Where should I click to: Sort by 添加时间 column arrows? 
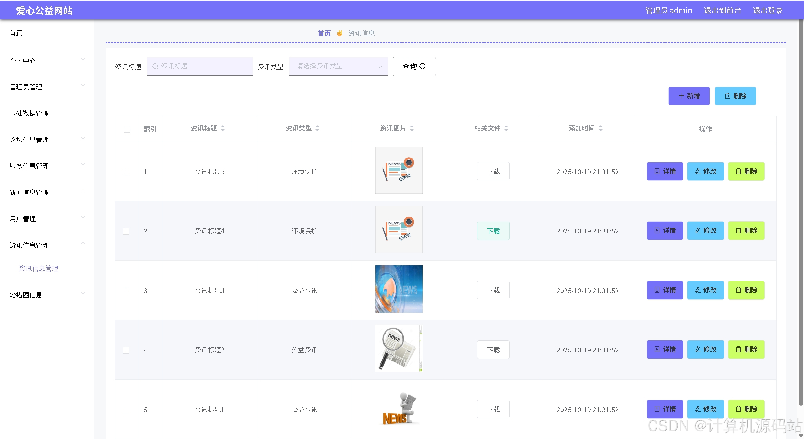click(x=601, y=128)
